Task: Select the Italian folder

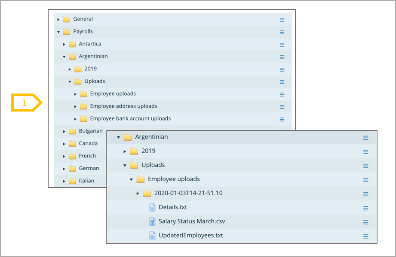Action: coord(86,181)
